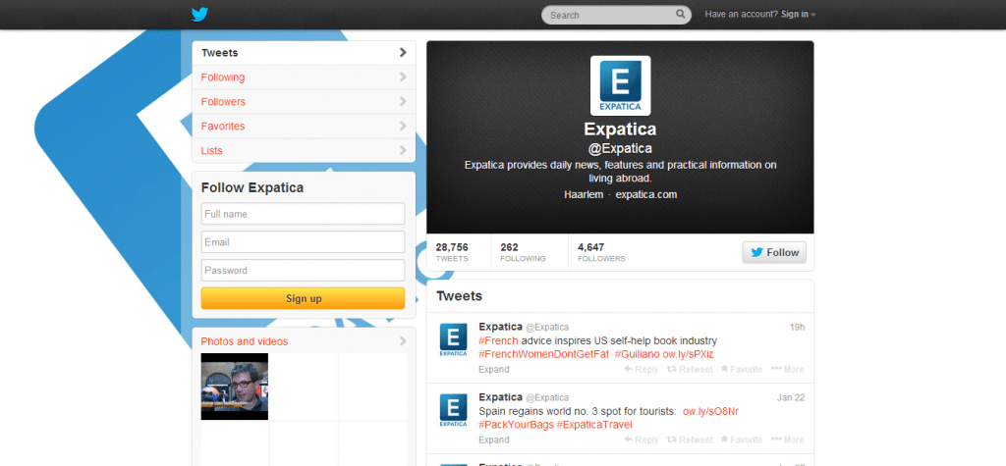Retweet the #French advice tweet
1006x466 pixels.
690,369
